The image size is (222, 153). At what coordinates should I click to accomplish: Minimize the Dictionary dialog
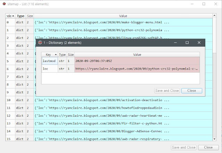coord(175,43)
